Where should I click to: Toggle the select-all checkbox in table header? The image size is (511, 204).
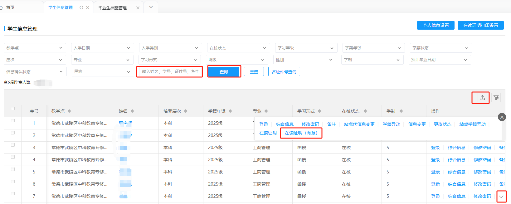pyautogui.click(x=13, y=108)
